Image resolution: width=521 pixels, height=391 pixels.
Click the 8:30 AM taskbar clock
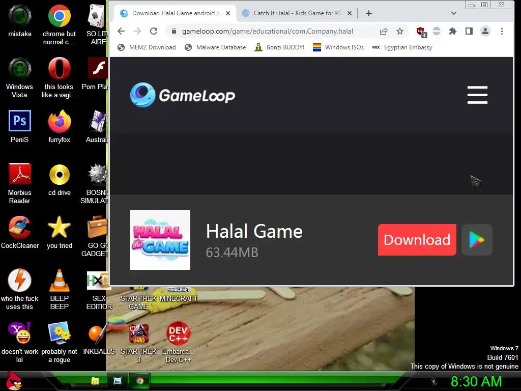coord(476,382)
